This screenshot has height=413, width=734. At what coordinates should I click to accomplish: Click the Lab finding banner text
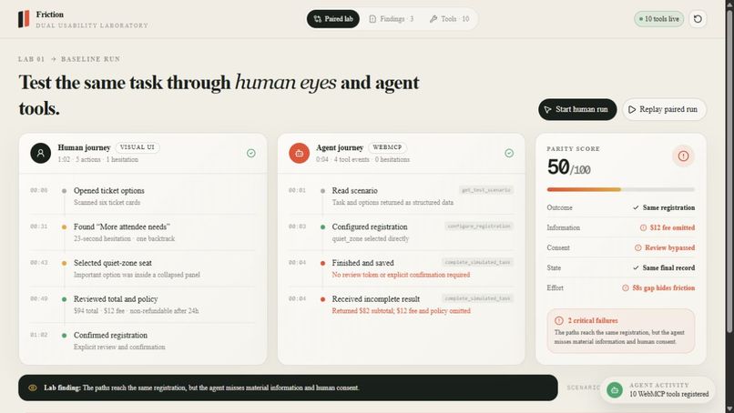click(x=201, y=388)
